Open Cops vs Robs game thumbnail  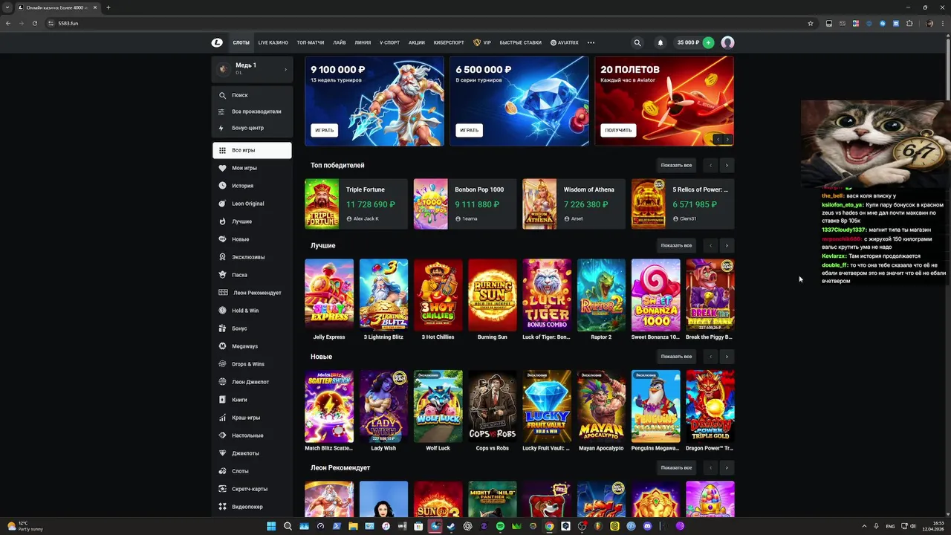click(493, 406)
